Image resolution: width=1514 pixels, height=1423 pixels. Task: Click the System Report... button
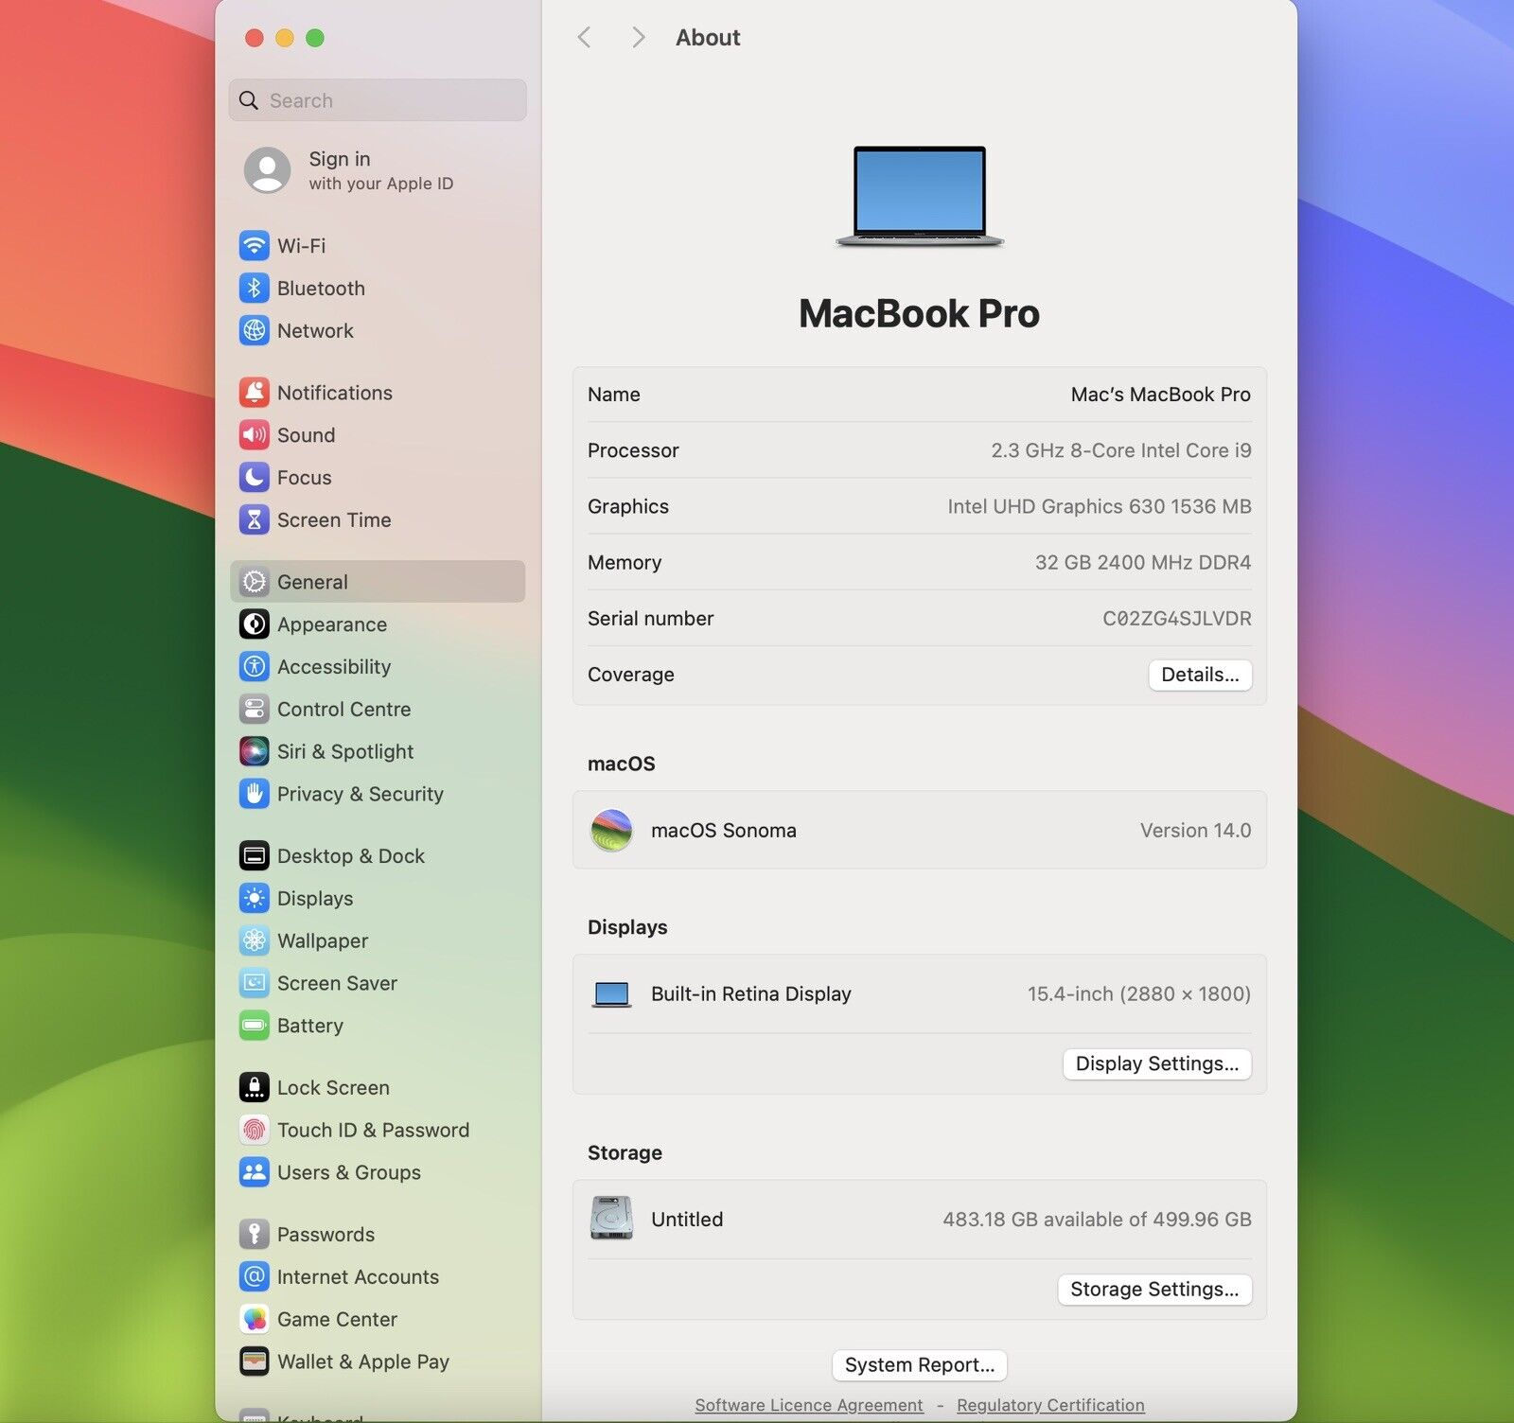click(x=920, y=1364)
